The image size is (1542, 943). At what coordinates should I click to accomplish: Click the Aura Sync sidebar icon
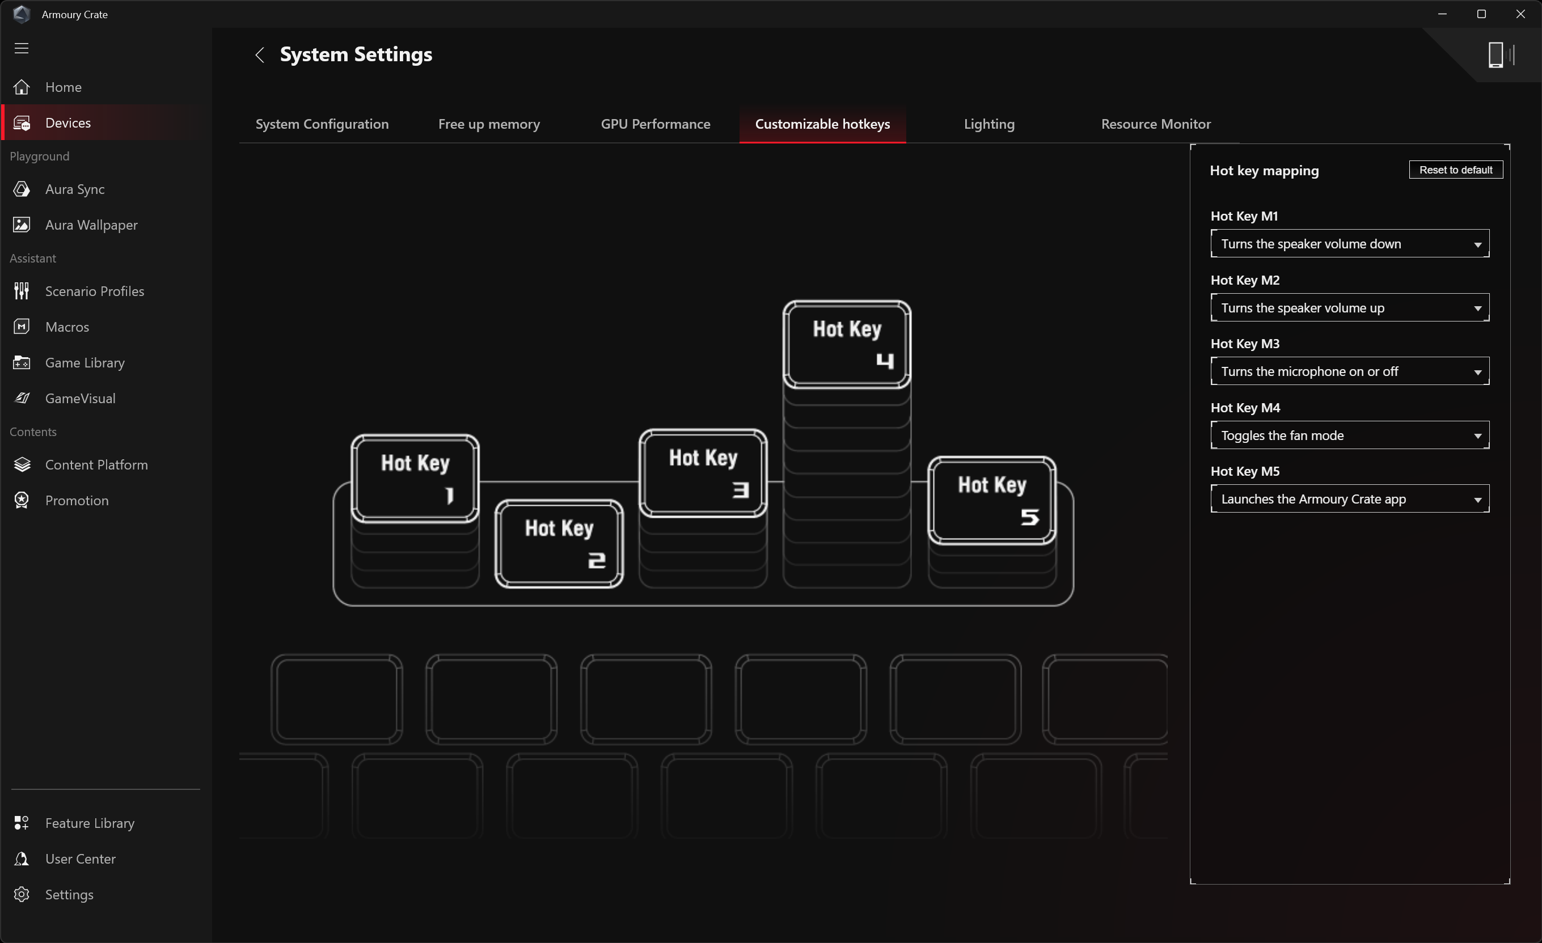[22, 189]
